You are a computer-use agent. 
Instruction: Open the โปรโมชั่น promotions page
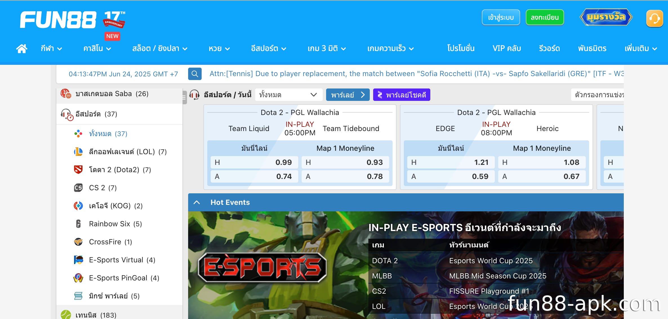tap(461, 48)
